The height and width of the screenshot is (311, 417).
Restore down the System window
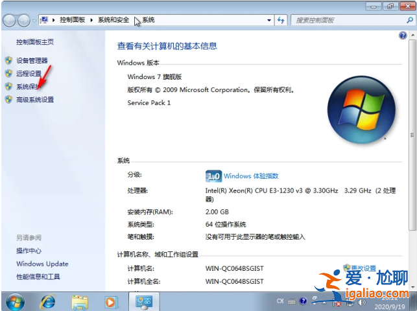(x=390, y=6)
